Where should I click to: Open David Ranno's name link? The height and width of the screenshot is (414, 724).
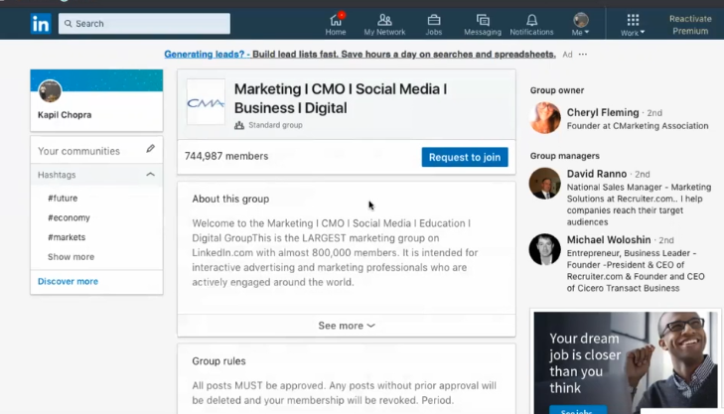(x=597, y=174)
